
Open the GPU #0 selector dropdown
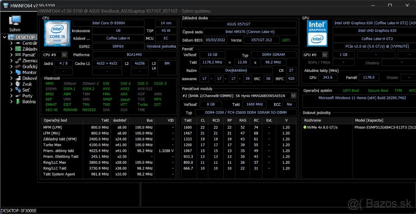[324, 55]
